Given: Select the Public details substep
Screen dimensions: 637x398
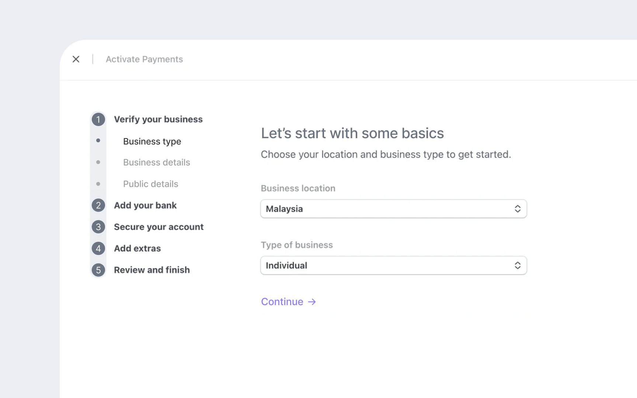Looking at the screenshot, I should (x=150, y=184).
